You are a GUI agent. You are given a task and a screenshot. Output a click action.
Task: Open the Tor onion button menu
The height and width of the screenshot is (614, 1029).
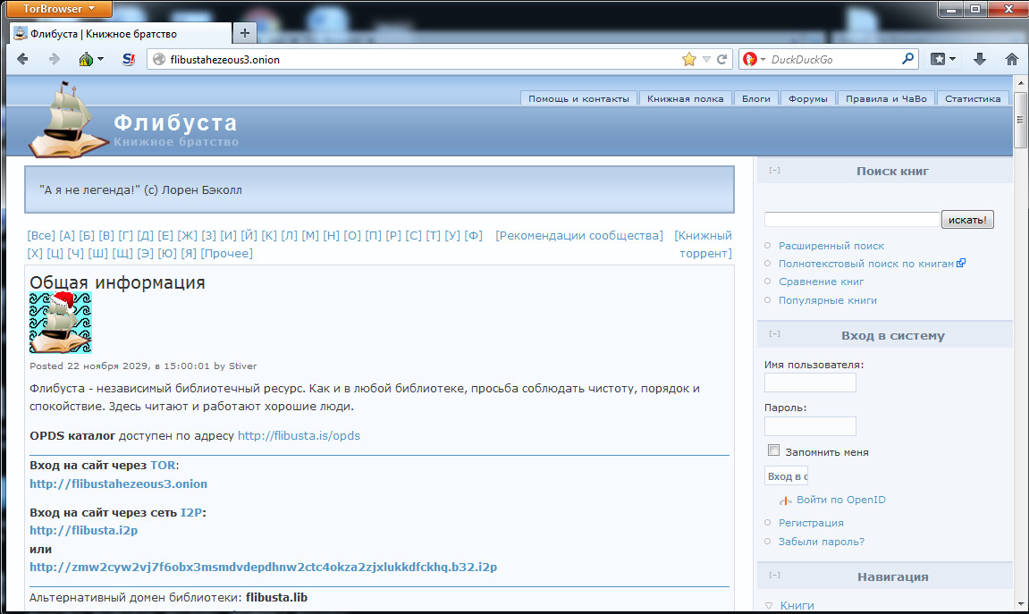click(91, 59)
